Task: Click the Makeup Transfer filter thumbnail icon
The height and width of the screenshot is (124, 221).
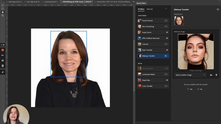Action: click(140, 56)
